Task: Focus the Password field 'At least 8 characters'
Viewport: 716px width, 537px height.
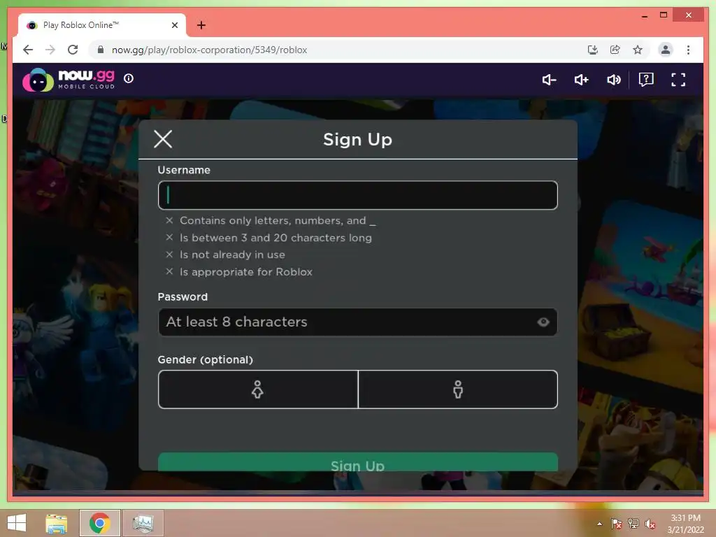Action: pos(357,322)
